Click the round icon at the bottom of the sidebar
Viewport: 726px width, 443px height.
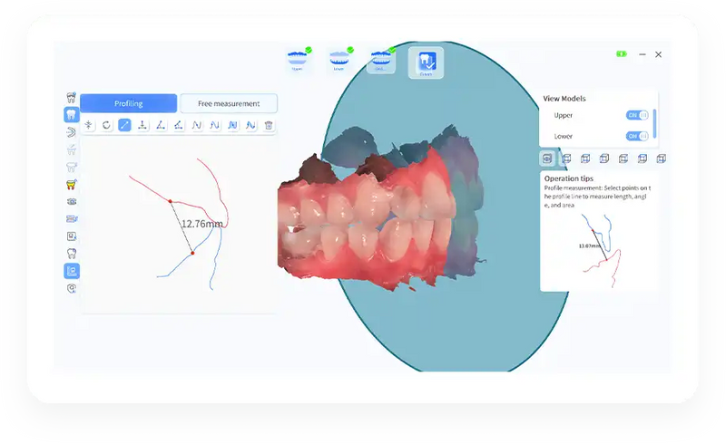pos(72,289)
